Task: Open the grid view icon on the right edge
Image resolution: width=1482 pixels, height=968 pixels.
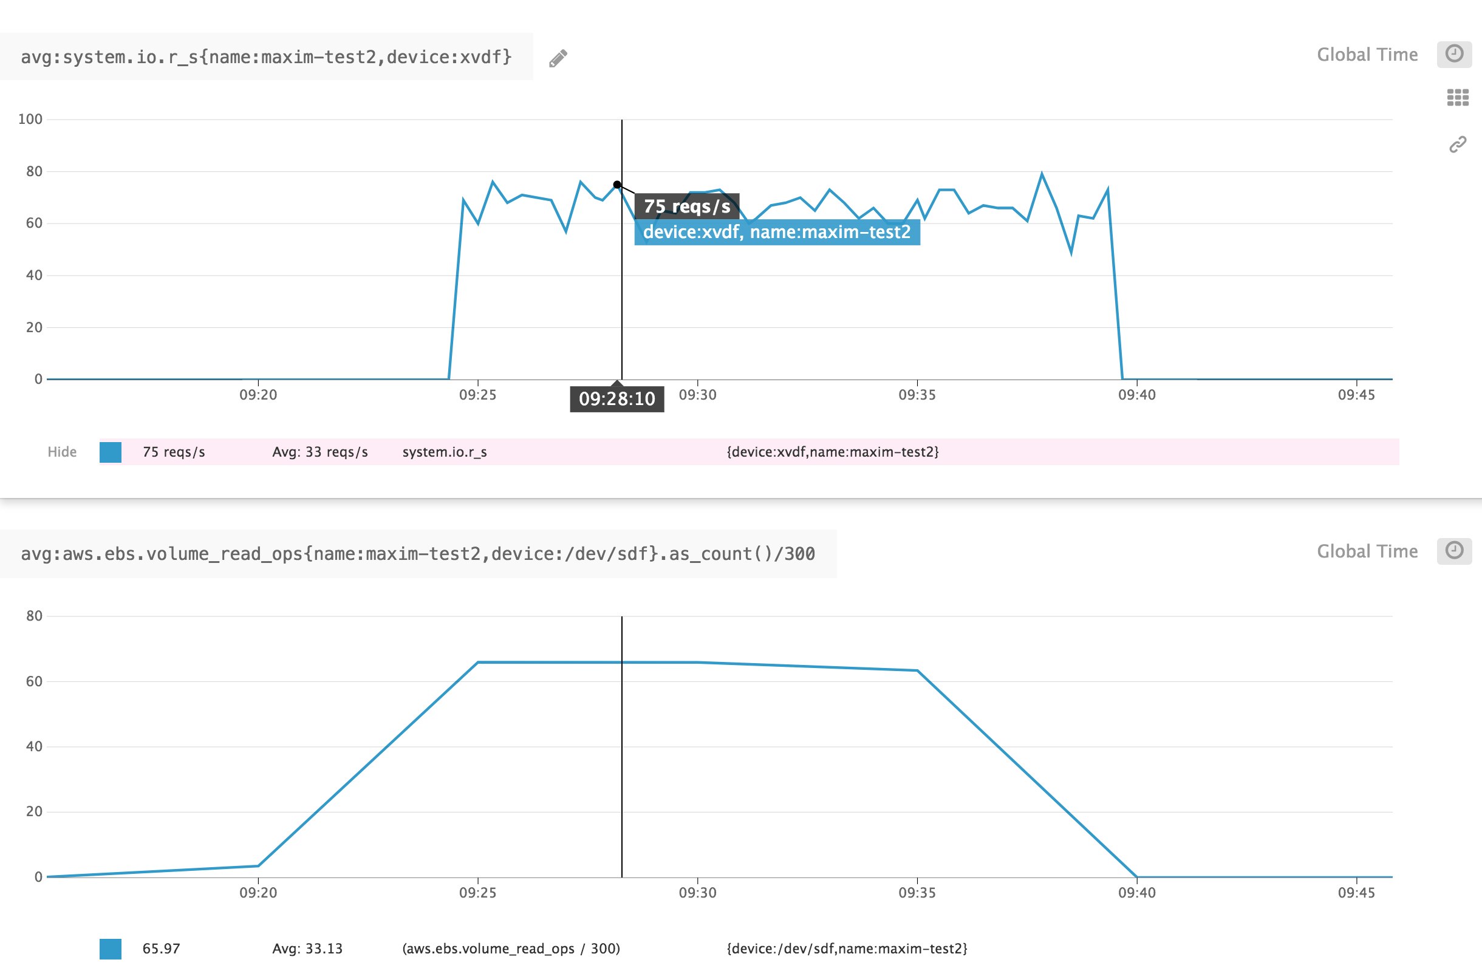Action: tap(1457, 98)
